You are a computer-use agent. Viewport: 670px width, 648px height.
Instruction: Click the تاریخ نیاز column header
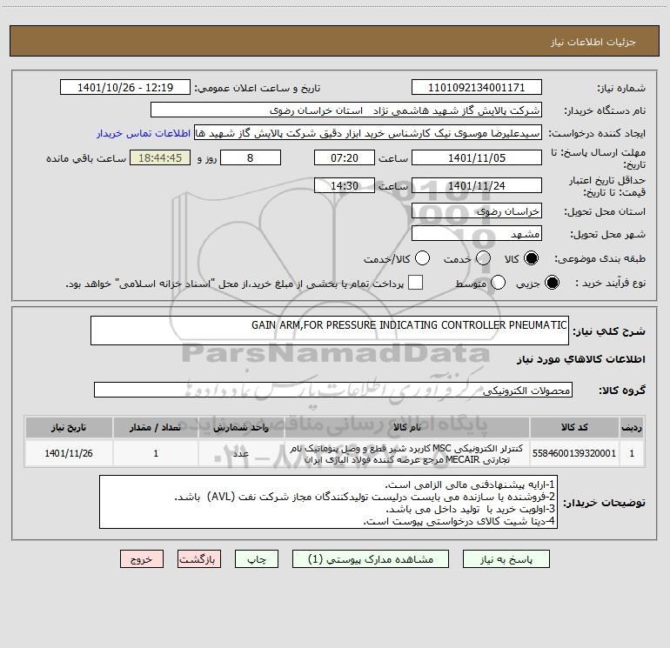tap(69, 427)
